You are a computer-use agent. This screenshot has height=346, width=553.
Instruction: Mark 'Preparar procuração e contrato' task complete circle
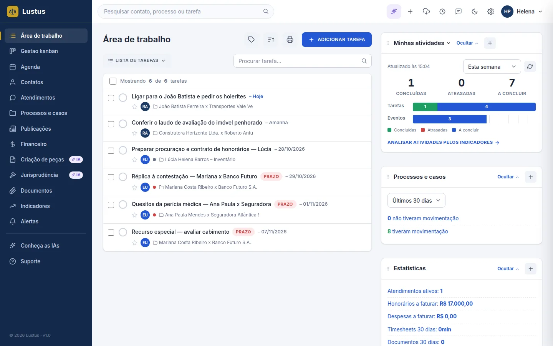pyautogui.click(x=123, y=150)
